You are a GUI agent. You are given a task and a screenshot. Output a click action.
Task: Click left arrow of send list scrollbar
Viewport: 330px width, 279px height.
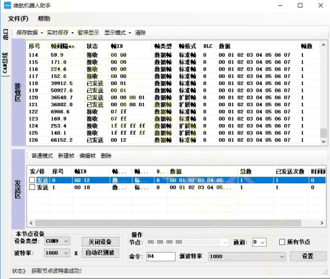click(x=31, y=223)
